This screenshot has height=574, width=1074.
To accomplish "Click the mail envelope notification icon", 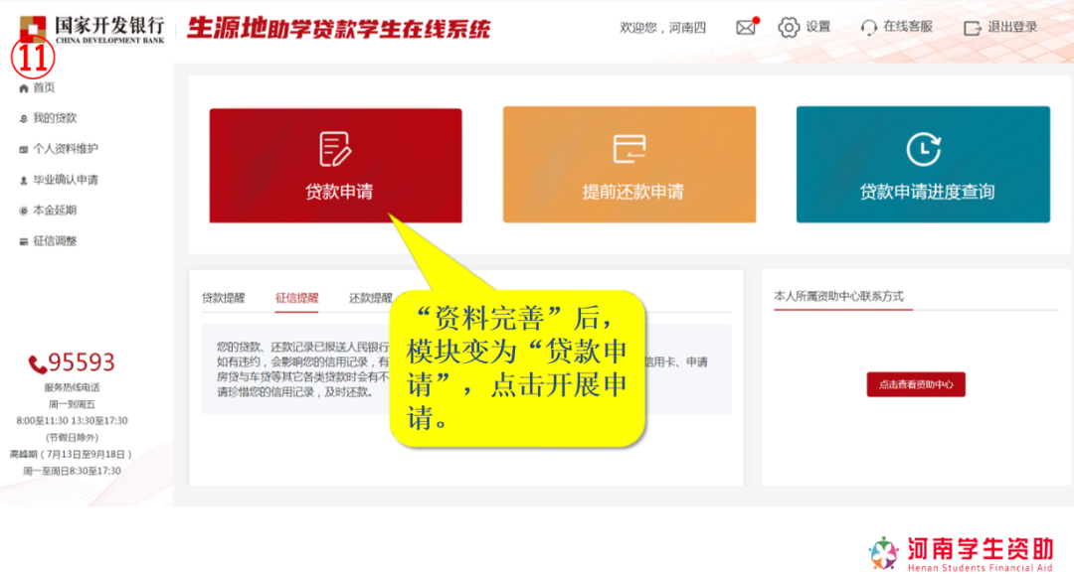I will coord(746,28).
